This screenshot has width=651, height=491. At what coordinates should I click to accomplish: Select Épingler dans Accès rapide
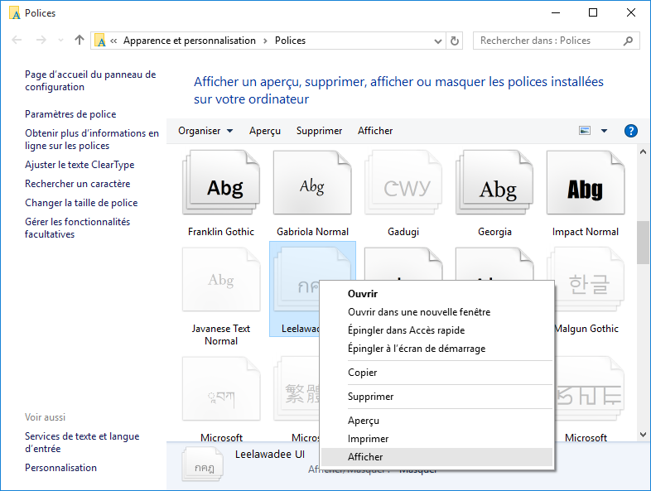pyautogui.click(x=436, y=330)
